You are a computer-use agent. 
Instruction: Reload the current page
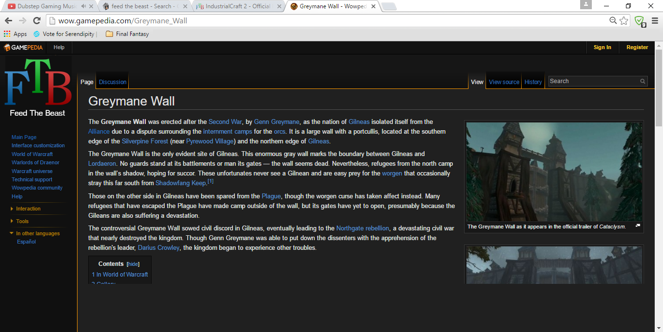[37, 20]
